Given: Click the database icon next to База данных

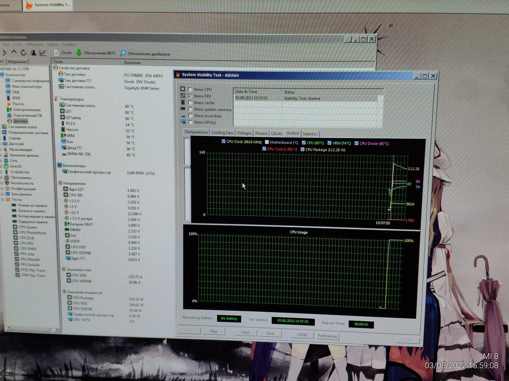Looking at the screenshot, I should pyautogui.click(x=8, y=194).
